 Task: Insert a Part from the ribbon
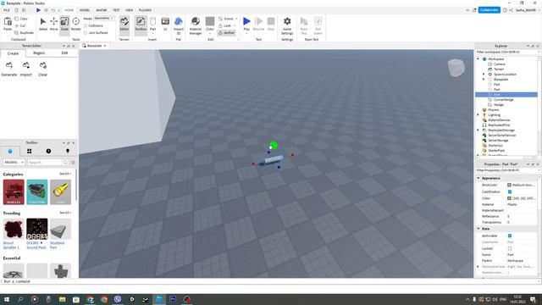click(152, 23)
